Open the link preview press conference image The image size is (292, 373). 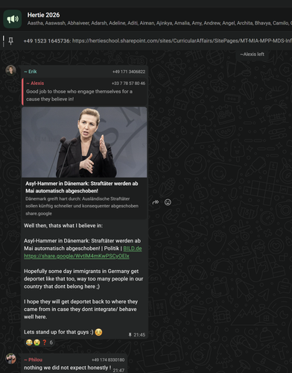pos(84,142)
